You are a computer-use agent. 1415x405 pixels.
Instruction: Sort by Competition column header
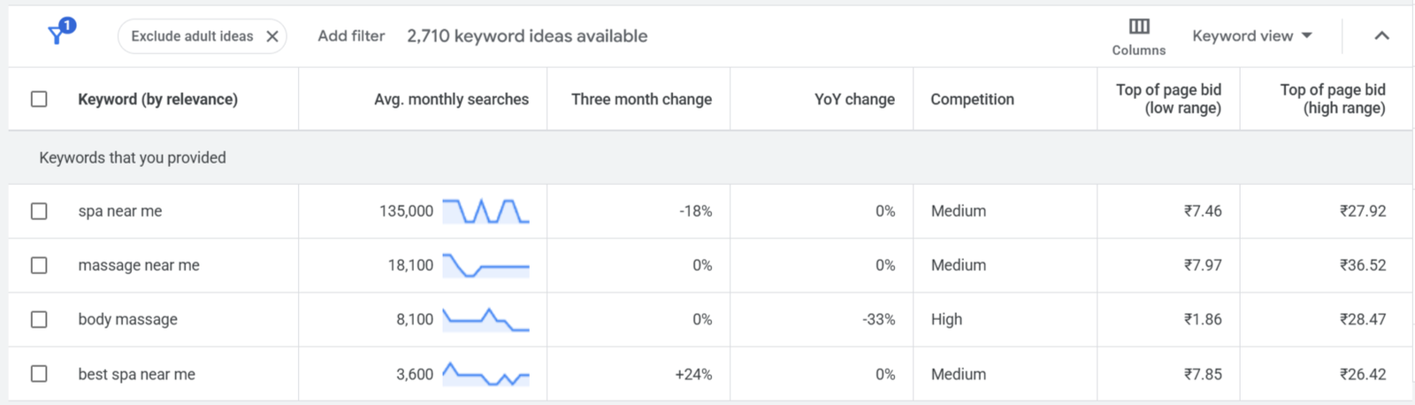(x=972, y=99)
